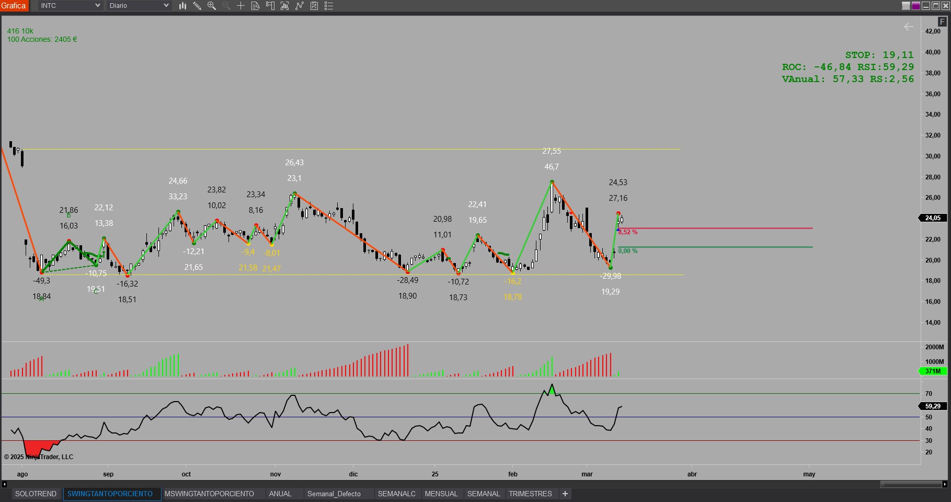Image resolution: width=951 pixels, height=502 pixels.
Task: Maximize the Grafica chart window
Action: pos(935,6)
